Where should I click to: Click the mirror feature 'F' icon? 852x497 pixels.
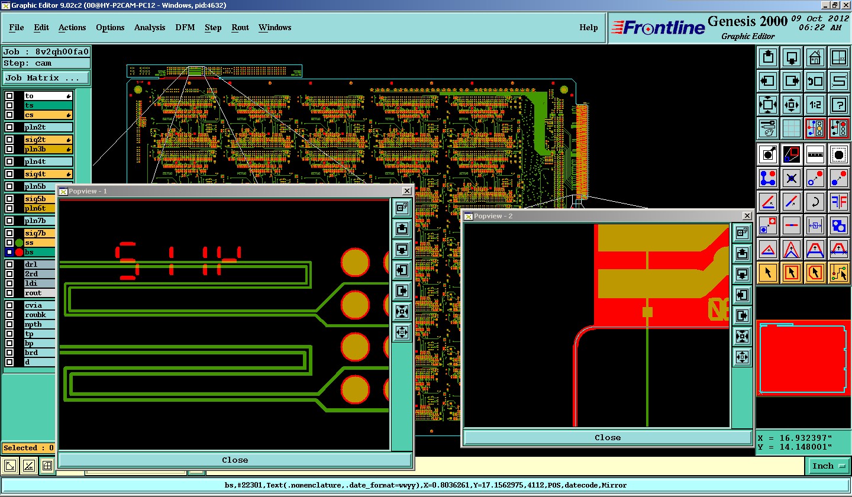pos(838,202)
